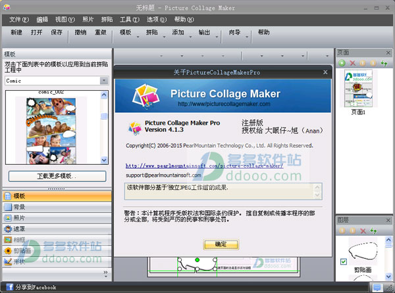Select the highlighted 模板 category tab
The height and width of the screenshot is (293, 395).
click(57, 196)
